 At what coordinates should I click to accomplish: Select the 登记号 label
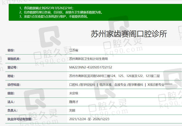12,67
